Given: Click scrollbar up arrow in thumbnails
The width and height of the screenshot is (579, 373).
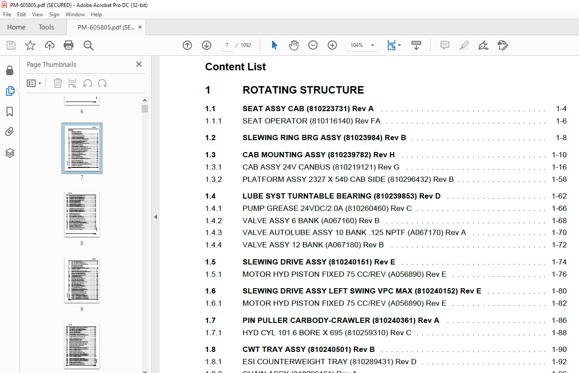Looking at the screenshot, I should pos(145,100).
